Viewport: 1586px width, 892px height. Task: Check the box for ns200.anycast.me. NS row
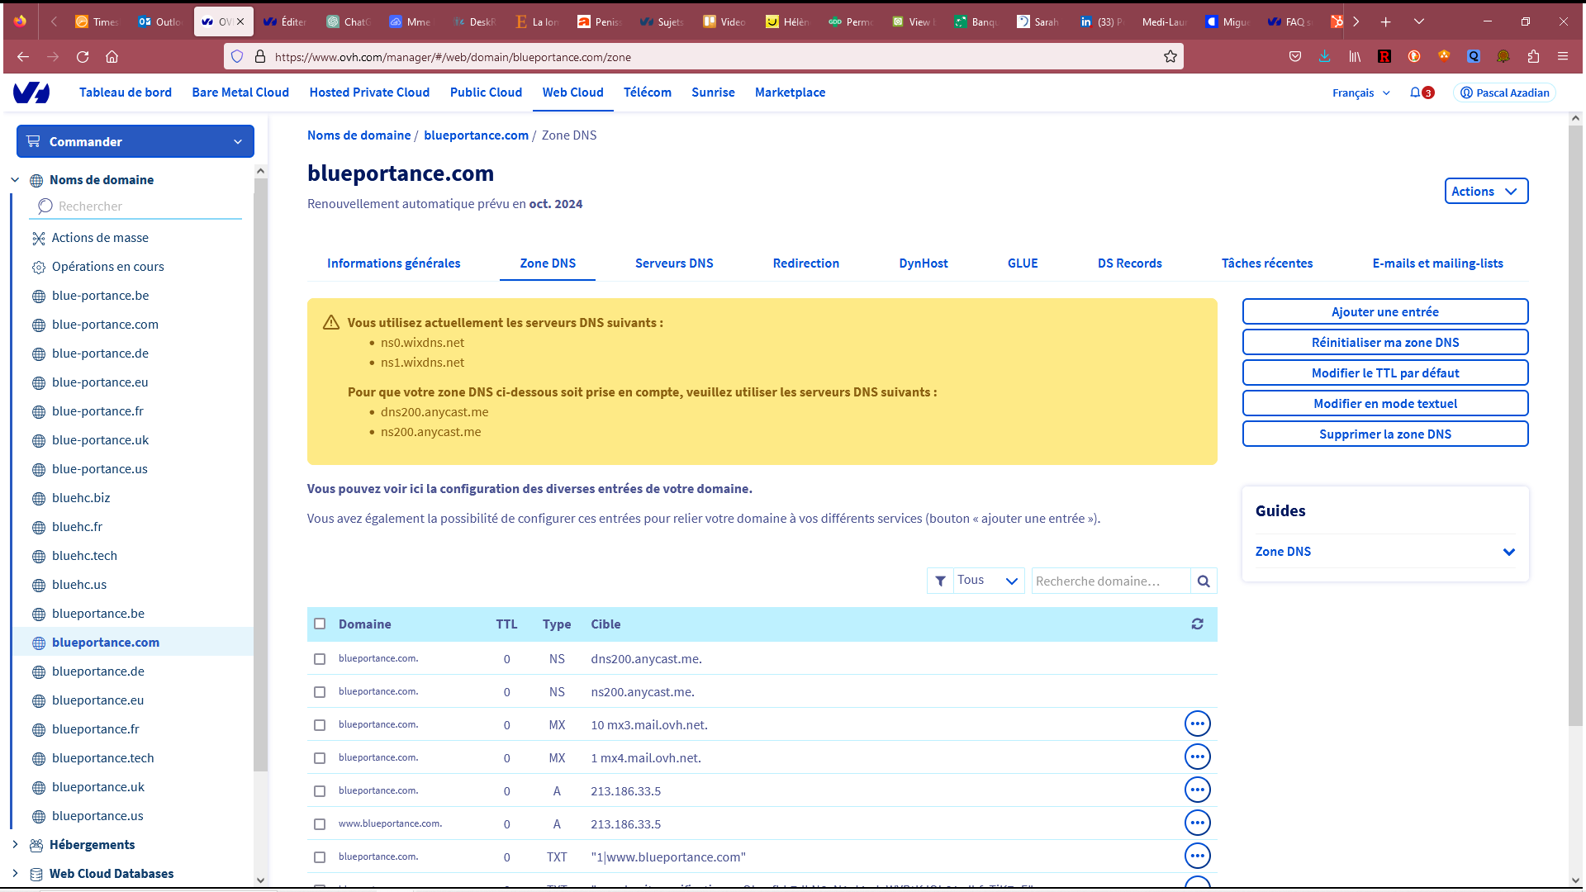tap(320, 692)
